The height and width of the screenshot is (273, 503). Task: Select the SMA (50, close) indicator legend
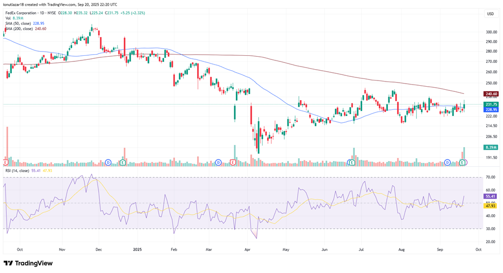coord(20,24)
